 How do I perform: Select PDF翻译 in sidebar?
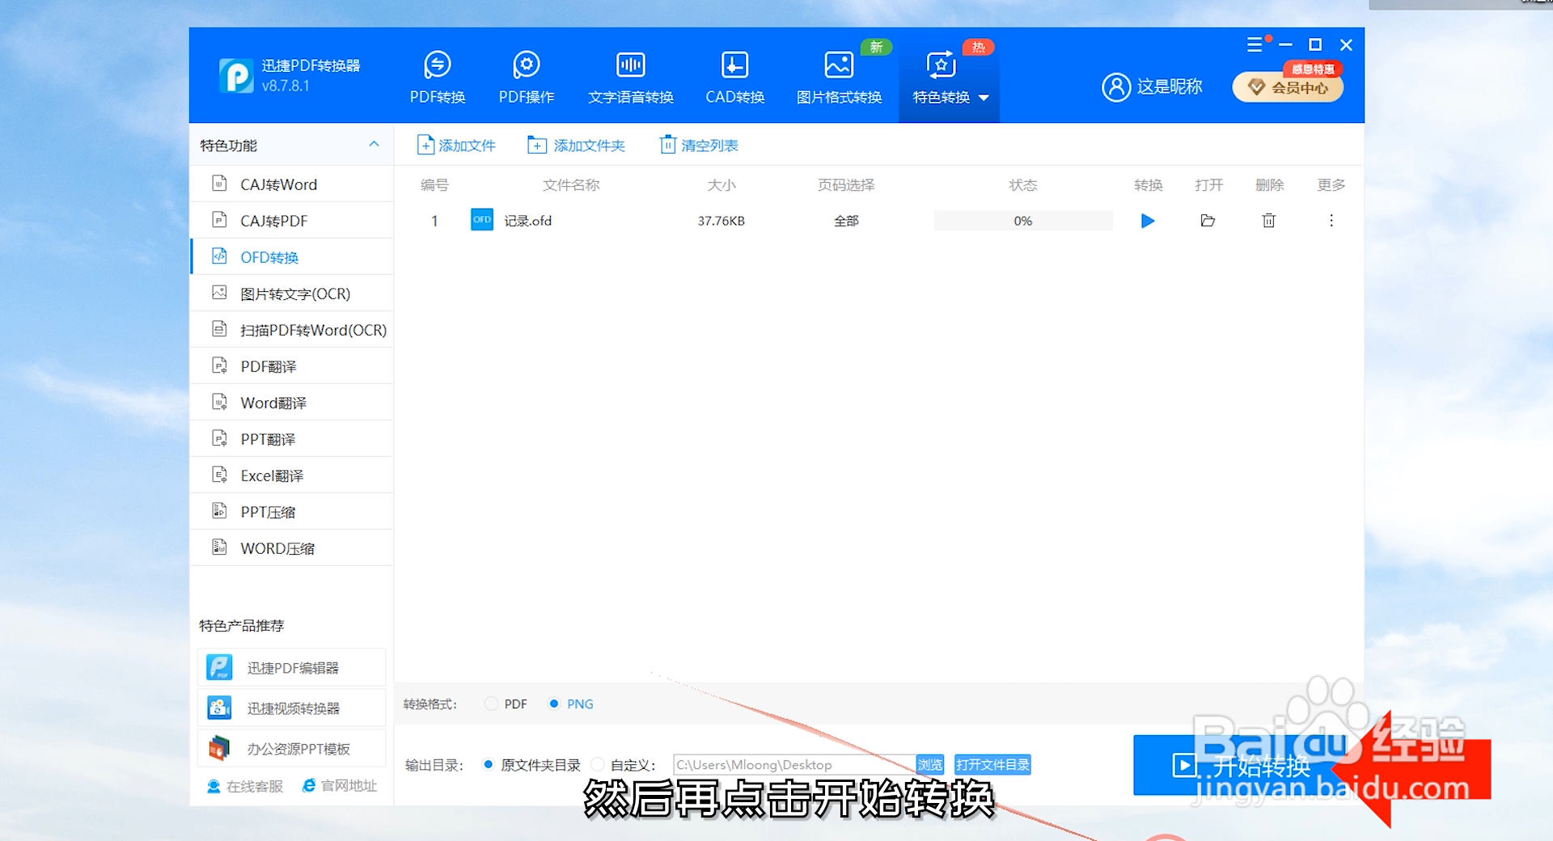coord(292,366)
